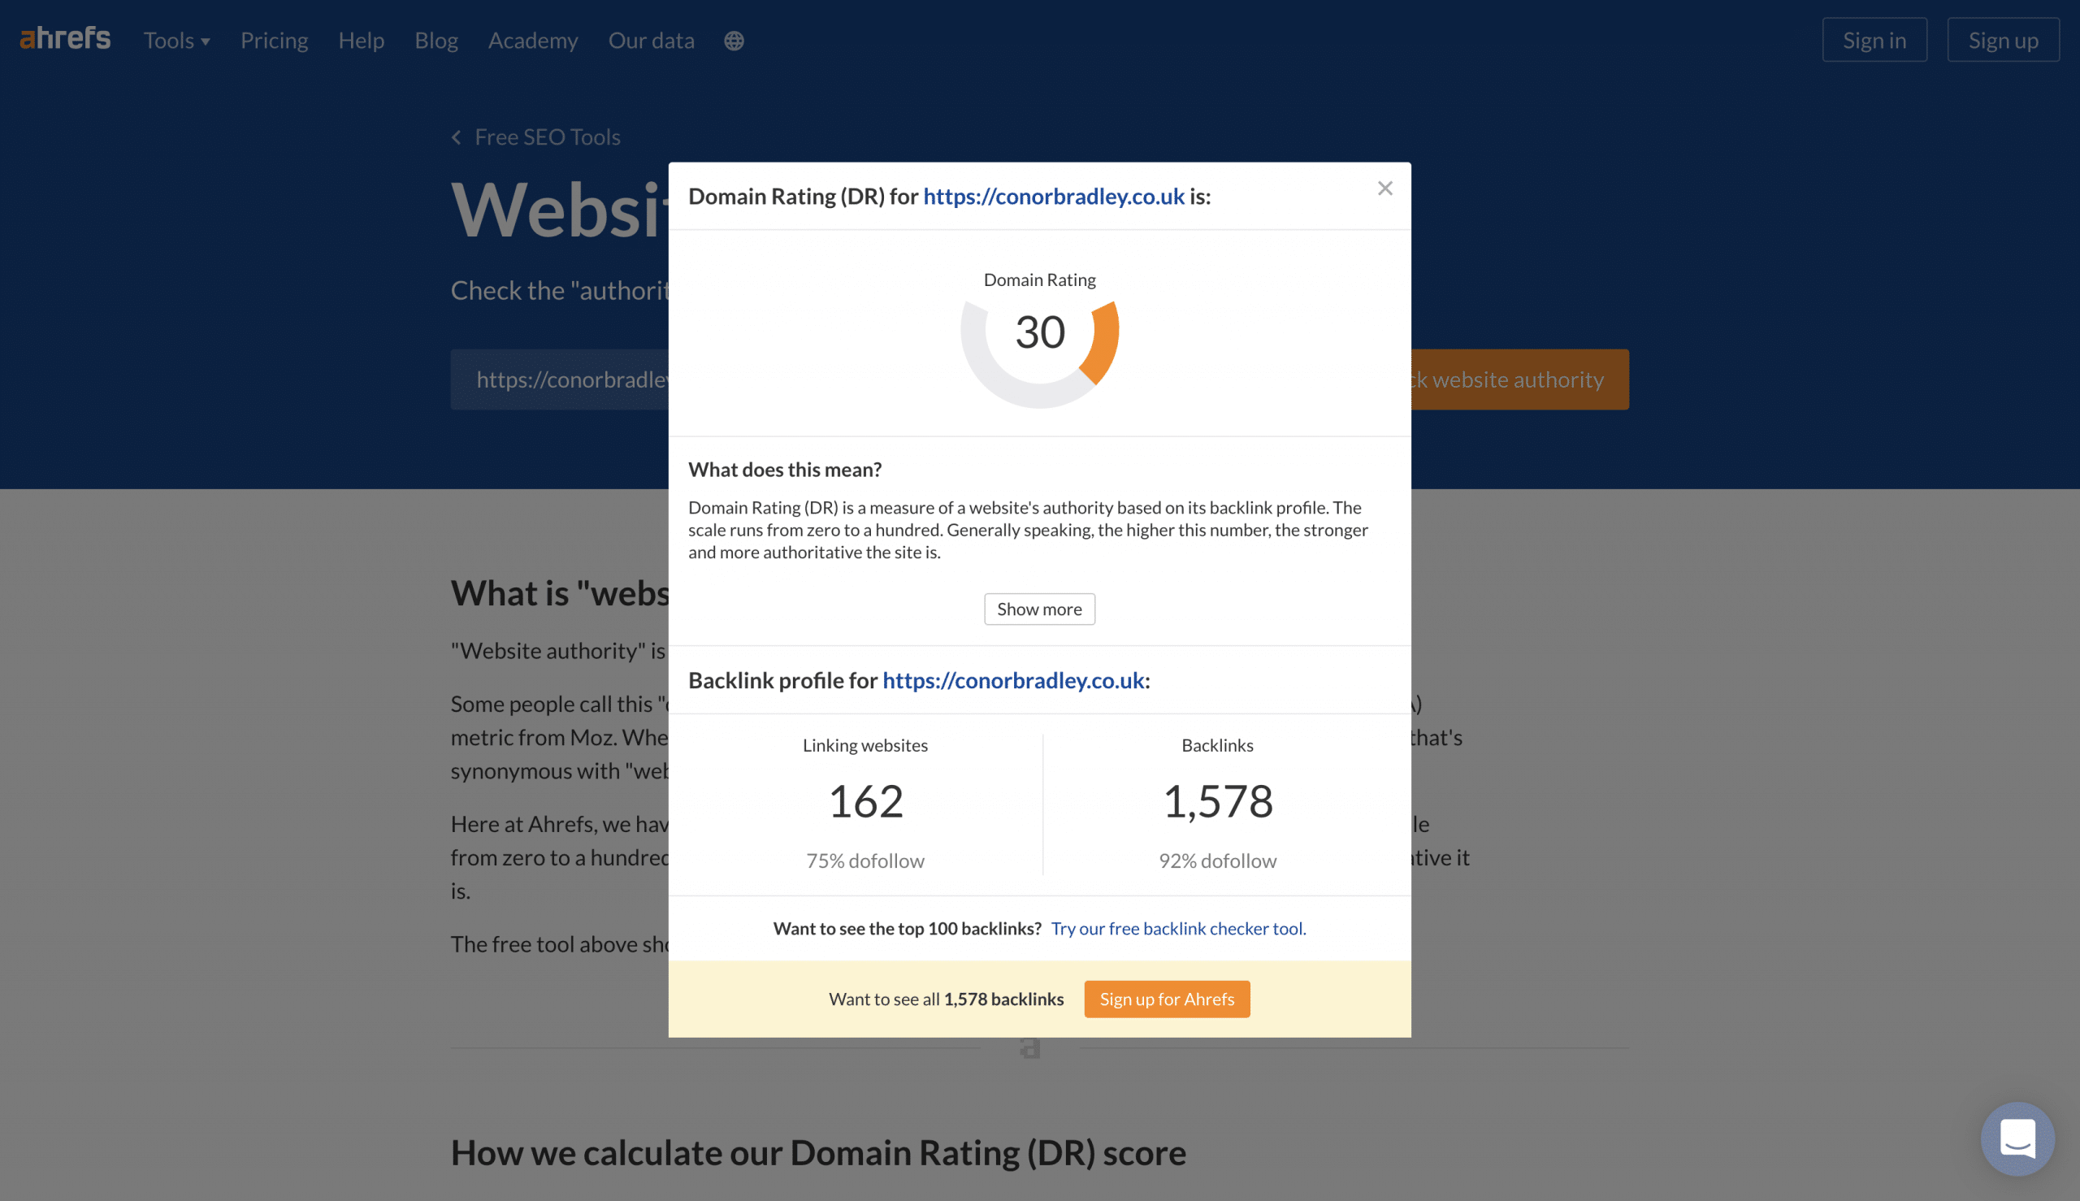Image resolution: width=2080 pixels, height=1201 pixels.
Task: Open conorbradley.co.uk link in Domain Rating header
Action: coord(1053,197)
